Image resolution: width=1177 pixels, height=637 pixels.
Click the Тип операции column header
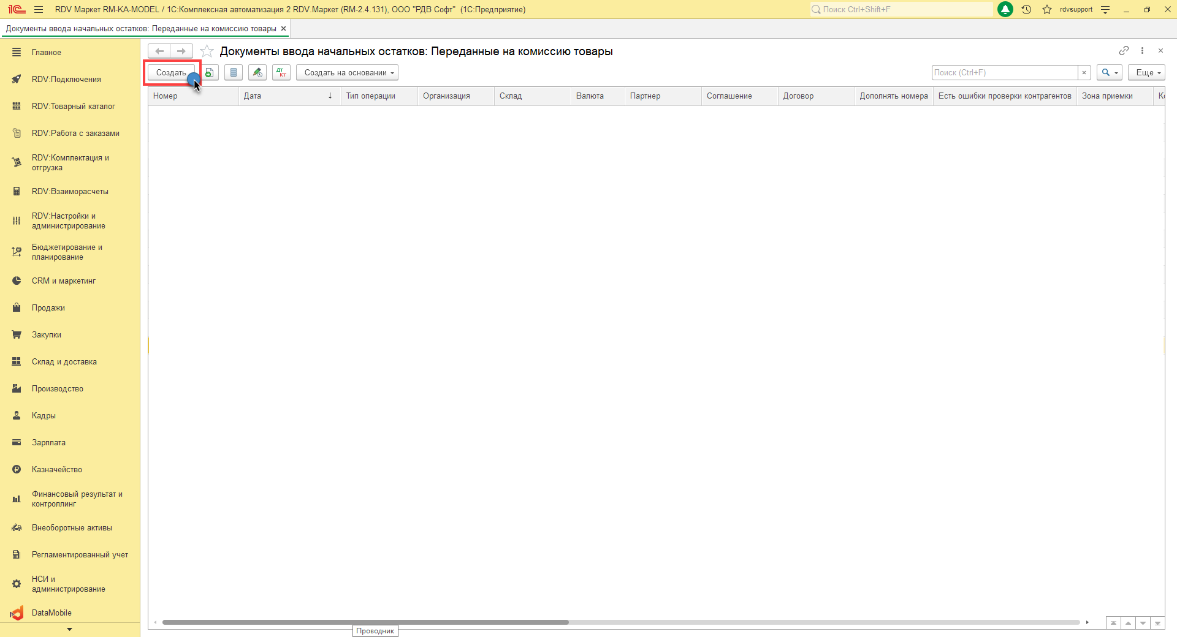379,96
